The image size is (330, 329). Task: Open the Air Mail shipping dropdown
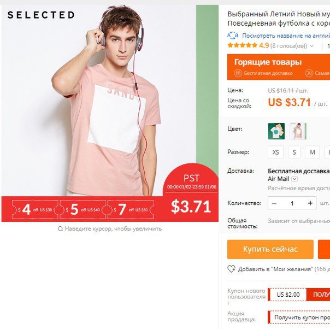294,179
